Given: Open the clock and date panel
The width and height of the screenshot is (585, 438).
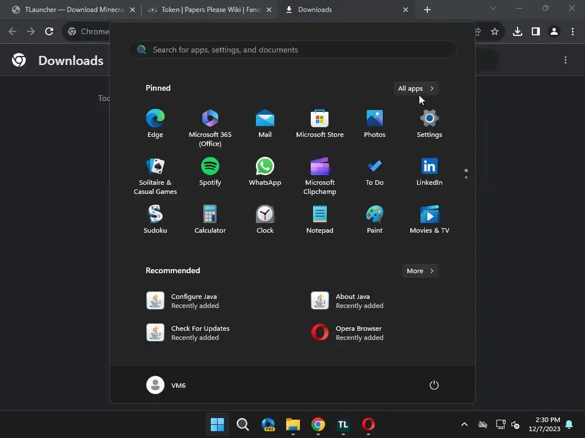Looking at the screenshot, I should point(544,424).
